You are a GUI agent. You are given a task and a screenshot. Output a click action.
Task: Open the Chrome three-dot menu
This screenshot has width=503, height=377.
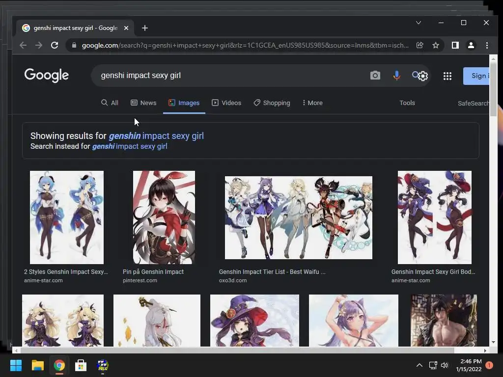(x=487, y=45)
